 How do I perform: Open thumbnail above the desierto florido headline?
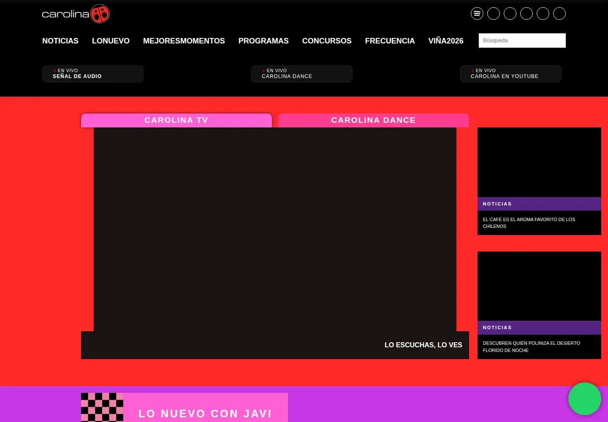(539, 286)
